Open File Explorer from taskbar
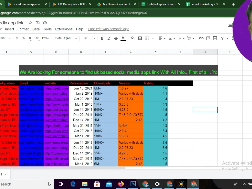The height and width of the screenshot is (189, 252). click(85, 184)
